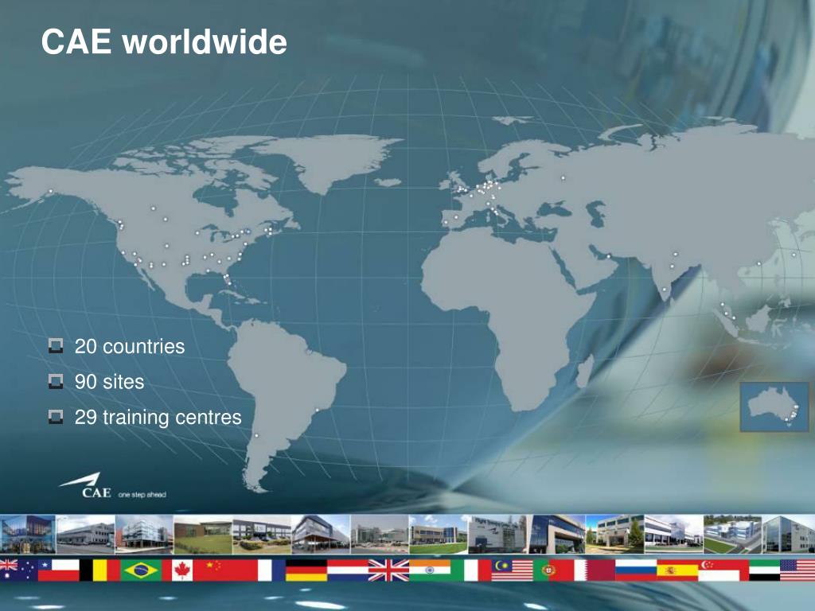815x611 pixels.
Task: Click the 20 countries text entry
Action: [x=129, y=346]
